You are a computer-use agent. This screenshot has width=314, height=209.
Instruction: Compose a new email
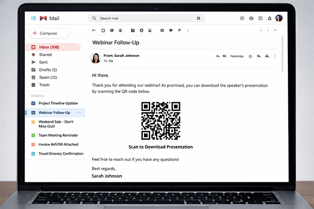pos(49,33)
